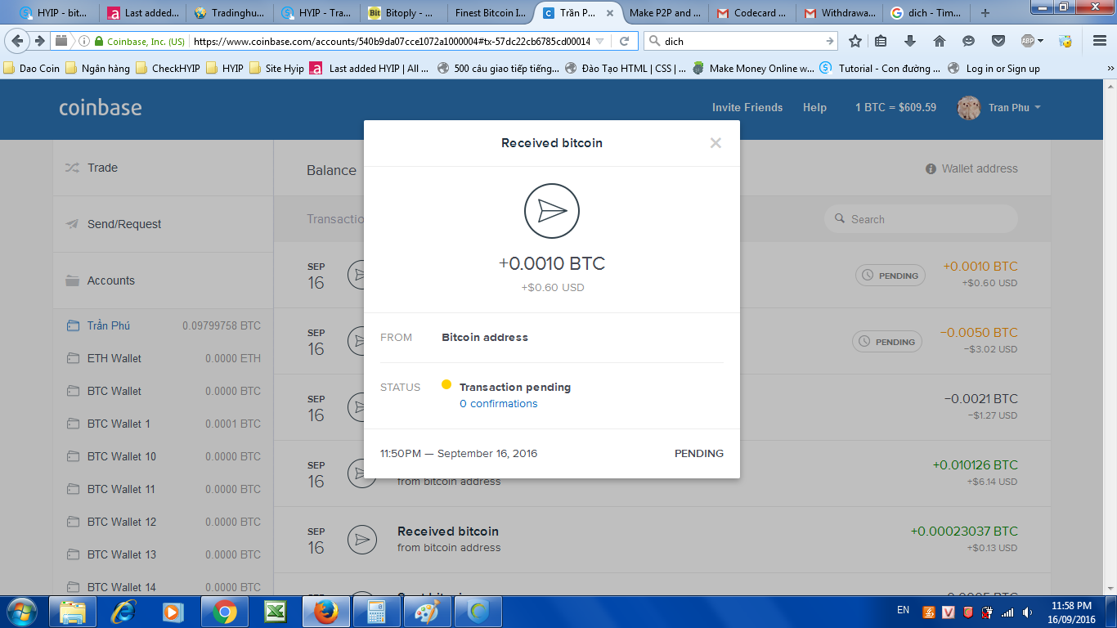Focus the browser search box containing 'dich'
This screenshot has height=628, width=1117.
click(740, 41)
